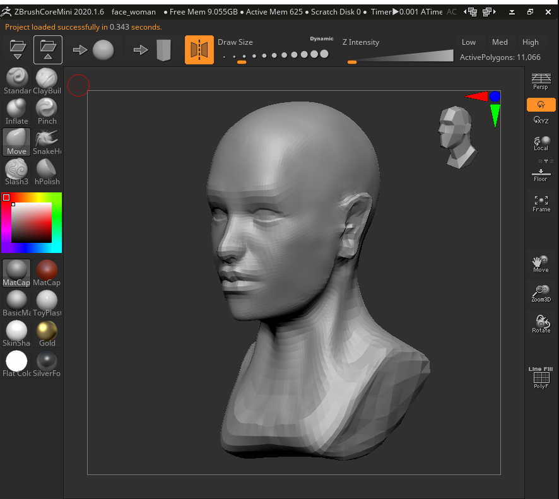
Task: Toggle the Floor grid
Action: pos(541,175)
